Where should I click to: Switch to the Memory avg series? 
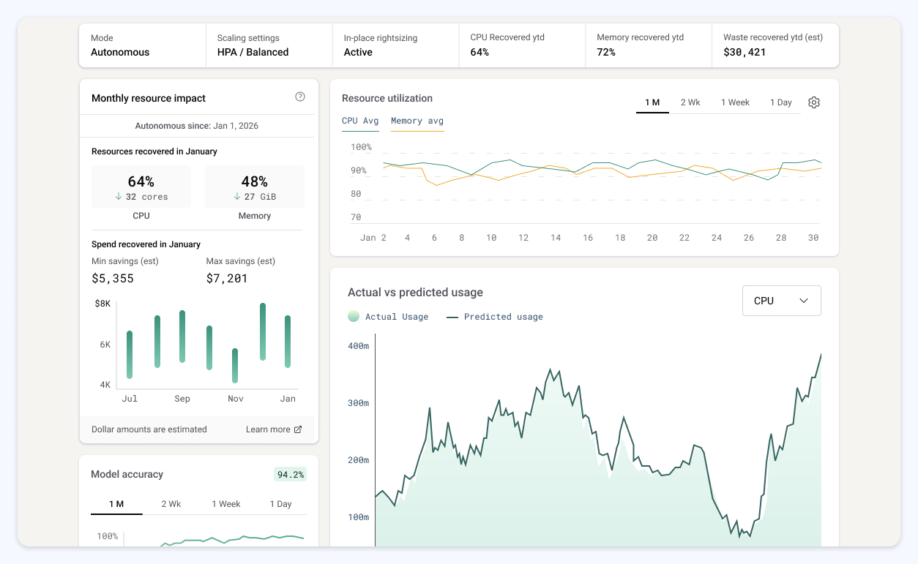click(x=417, y=121)
